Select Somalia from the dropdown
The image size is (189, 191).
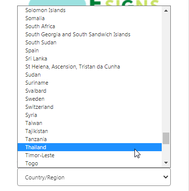pos(89,18)
